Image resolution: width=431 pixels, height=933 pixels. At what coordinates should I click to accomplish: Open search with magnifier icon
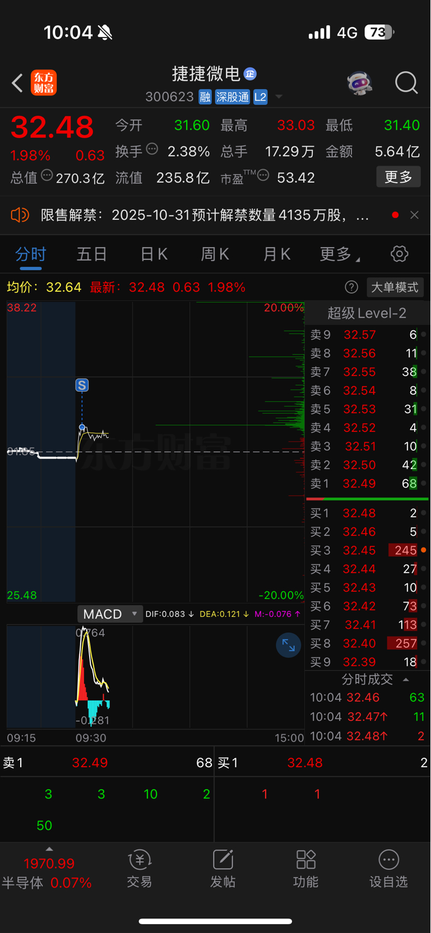pos(406,83)
